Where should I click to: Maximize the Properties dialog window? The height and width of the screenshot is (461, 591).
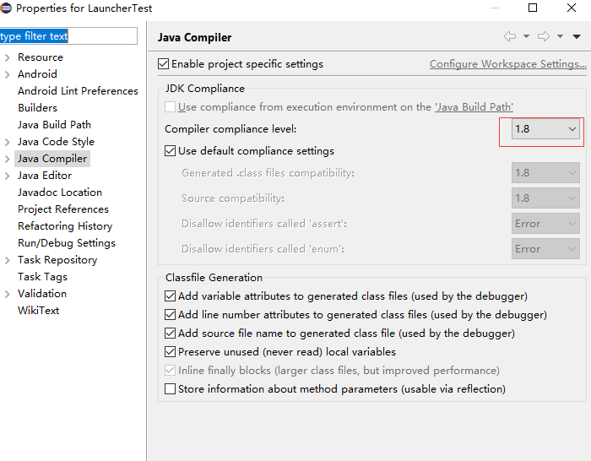point(533,8)
